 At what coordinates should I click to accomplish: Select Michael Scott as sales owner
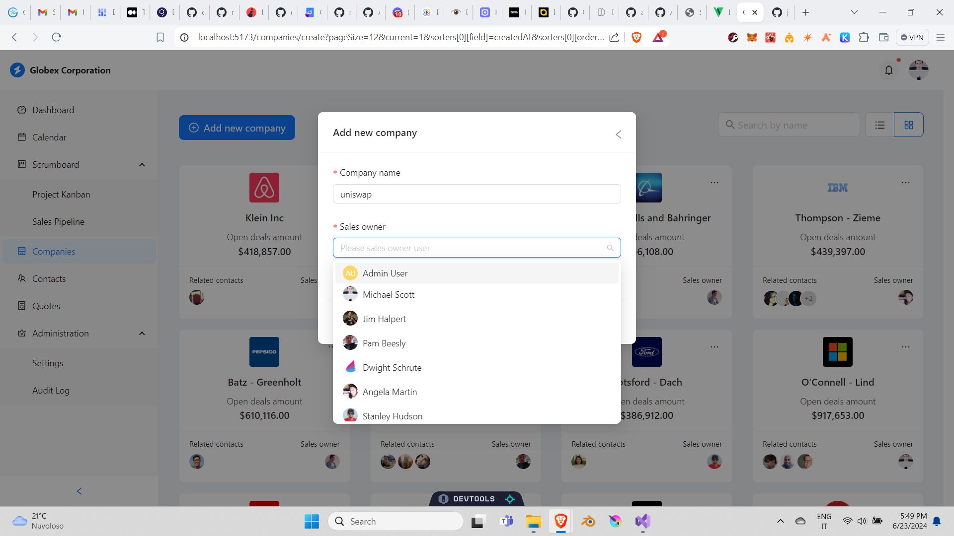tap(477, 294)
